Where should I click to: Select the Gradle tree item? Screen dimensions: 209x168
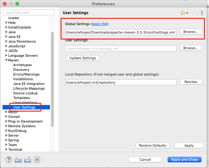tap(13, 18)
